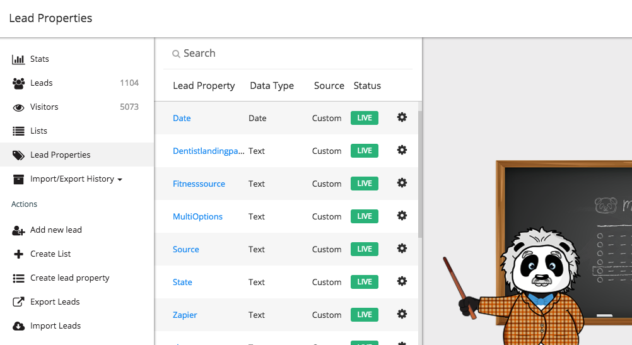This screenshot has height=345, width=632.
Task: Click the Visitors eye icon
Action: pyautogui.click(x=18, y=107)
